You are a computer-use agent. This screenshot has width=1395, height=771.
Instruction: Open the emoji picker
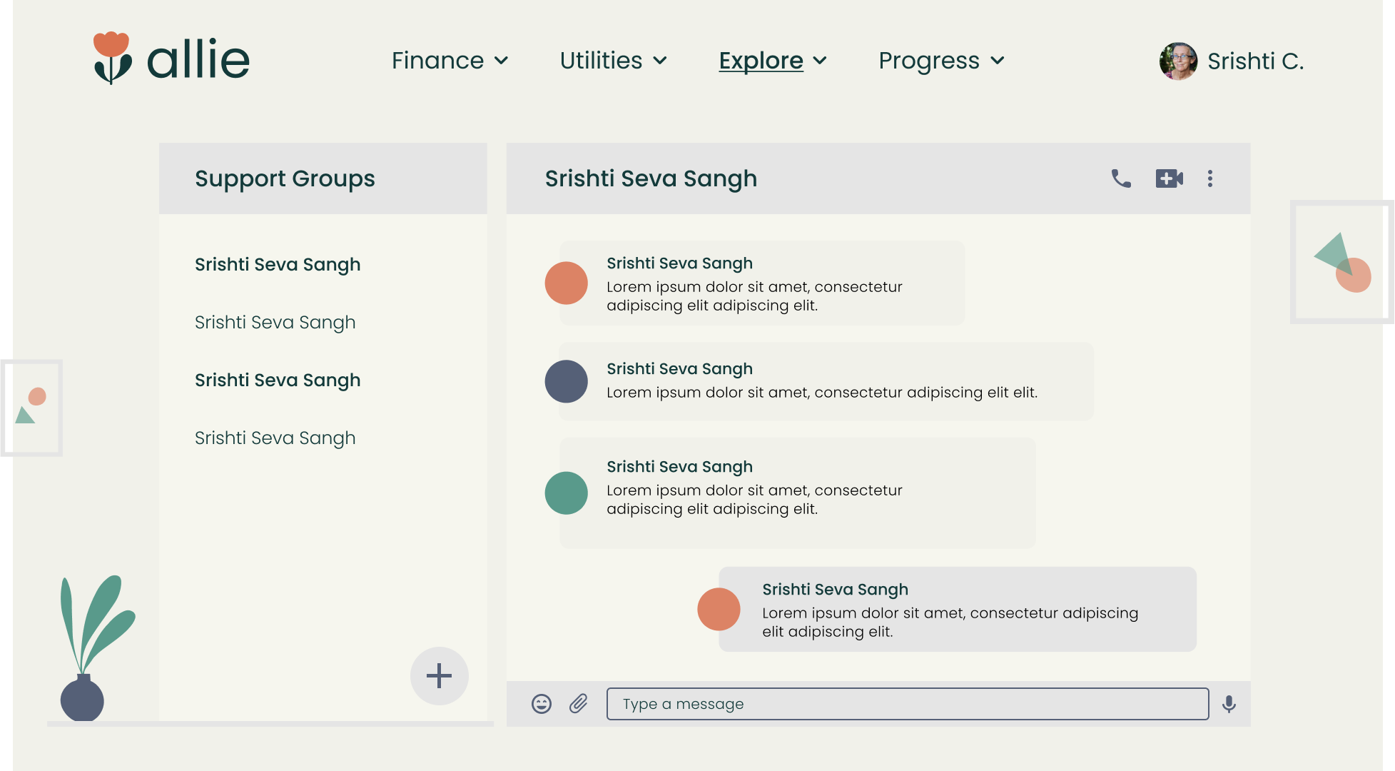542,704
